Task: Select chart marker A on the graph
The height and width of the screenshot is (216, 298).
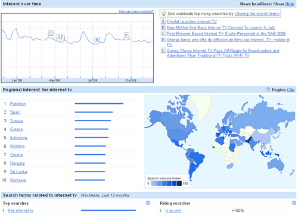Action: (x=126, y=35)
